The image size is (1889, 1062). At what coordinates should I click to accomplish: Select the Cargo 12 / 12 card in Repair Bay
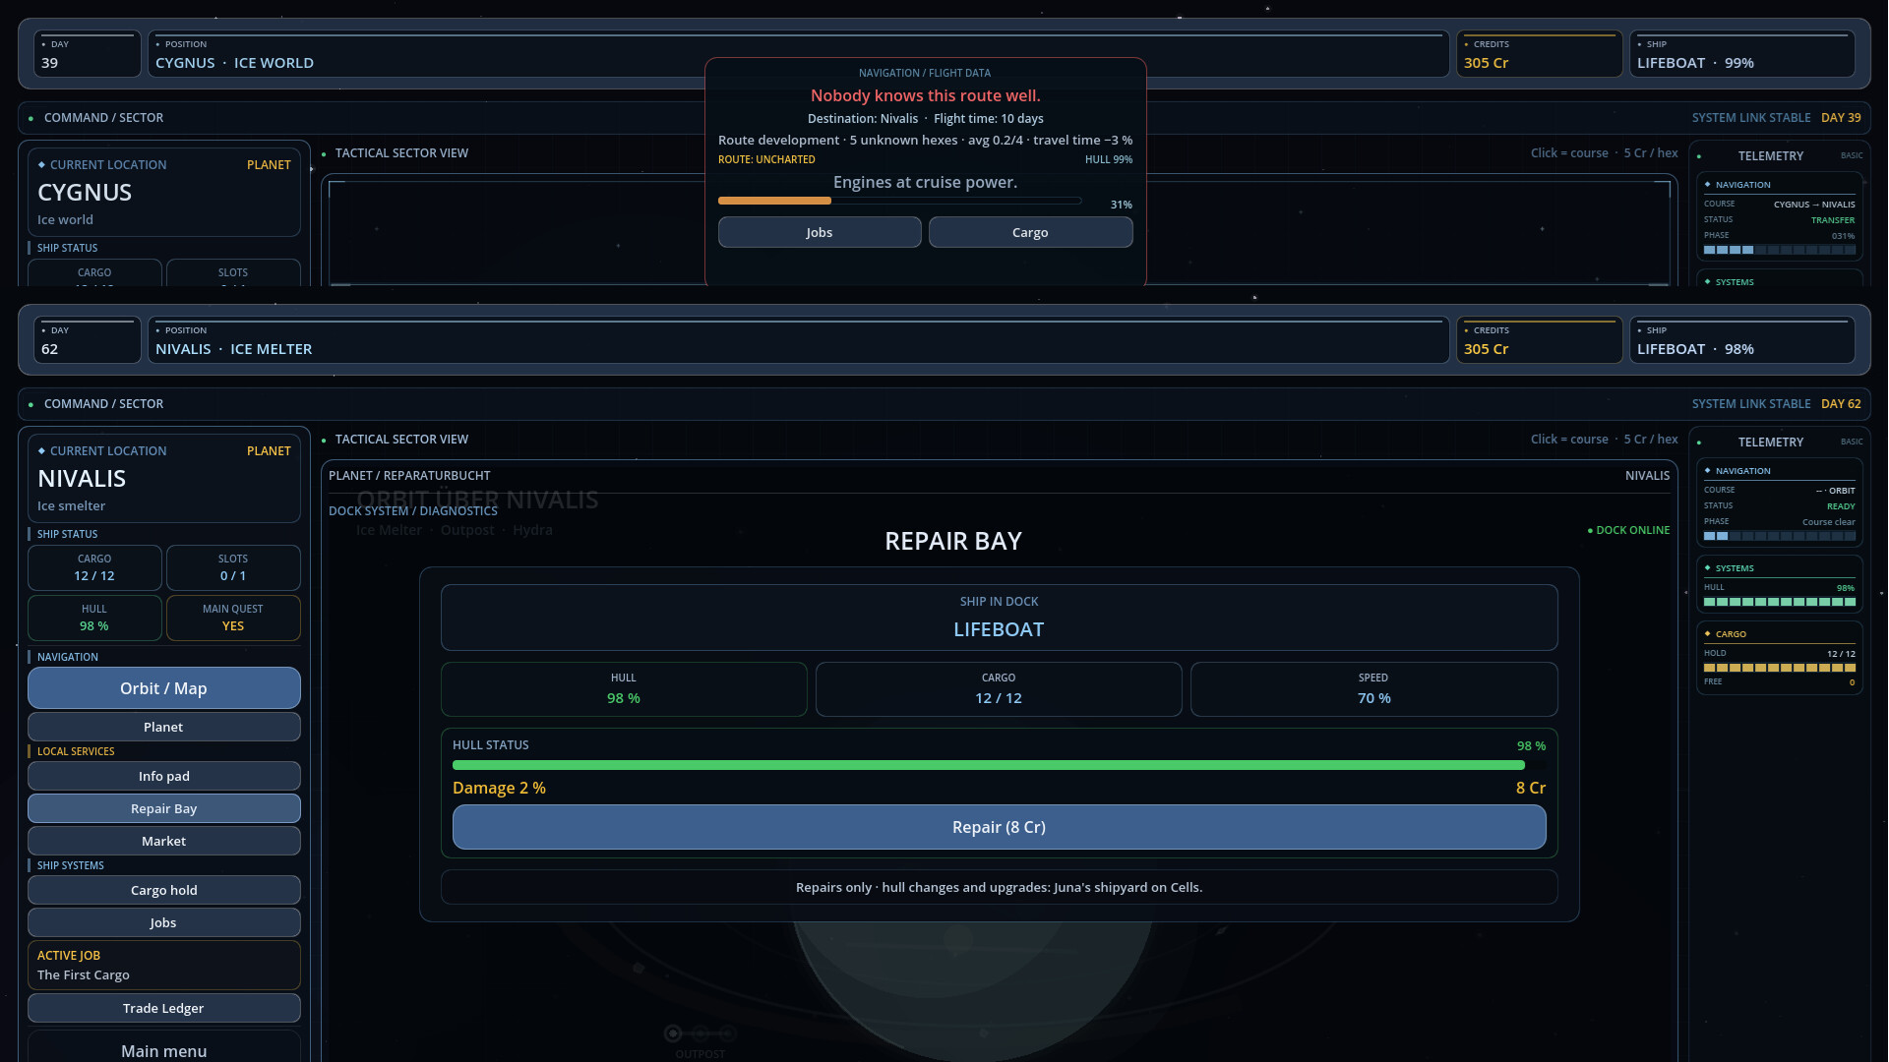pyautogui.click(x=999, y=689)
